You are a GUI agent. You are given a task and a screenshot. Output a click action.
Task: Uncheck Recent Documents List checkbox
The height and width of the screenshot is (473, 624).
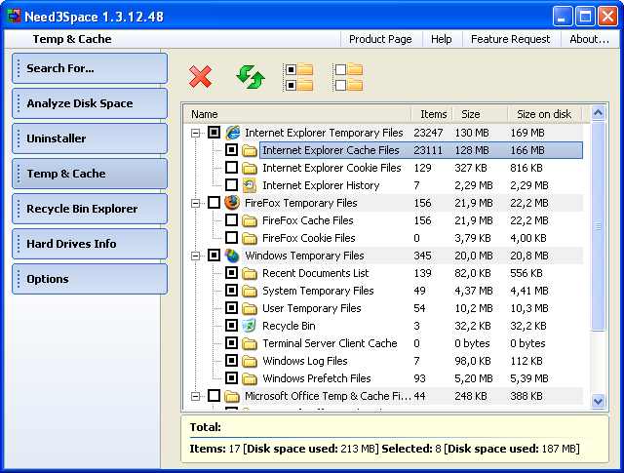click(x=231, y=273)
